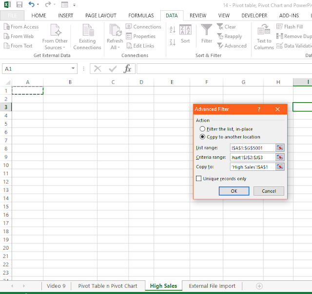Screen dimensions: 312x294
Task: Reapply the filter
Action: (230, 37)
